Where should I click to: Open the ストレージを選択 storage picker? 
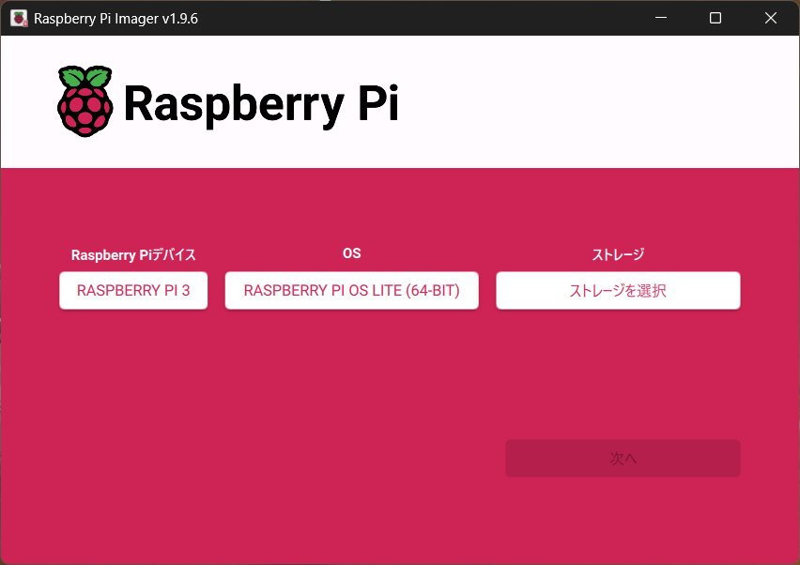click(x=618, y=291)
